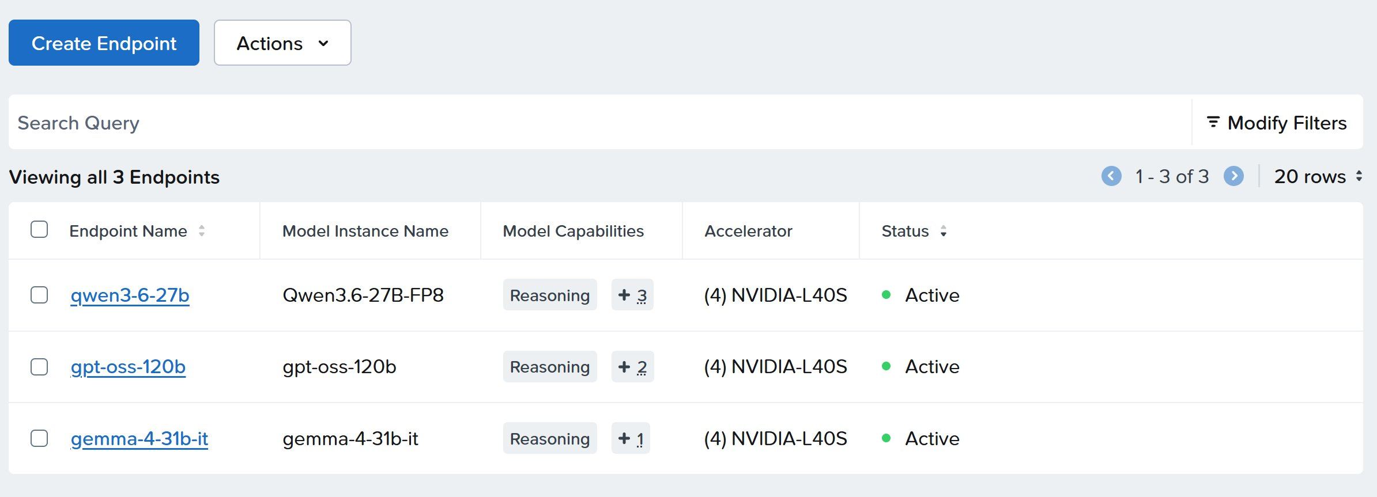Click the Accelerator column header

coord(748,231)
